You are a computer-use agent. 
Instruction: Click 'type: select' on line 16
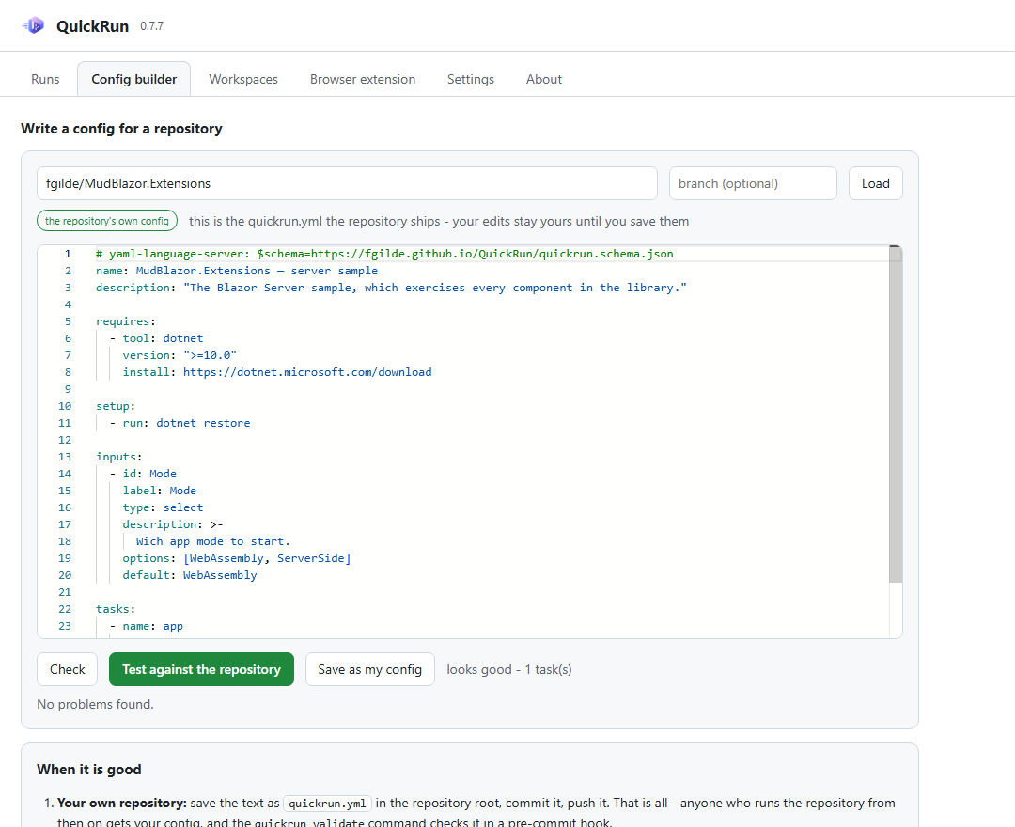point(164,507)
